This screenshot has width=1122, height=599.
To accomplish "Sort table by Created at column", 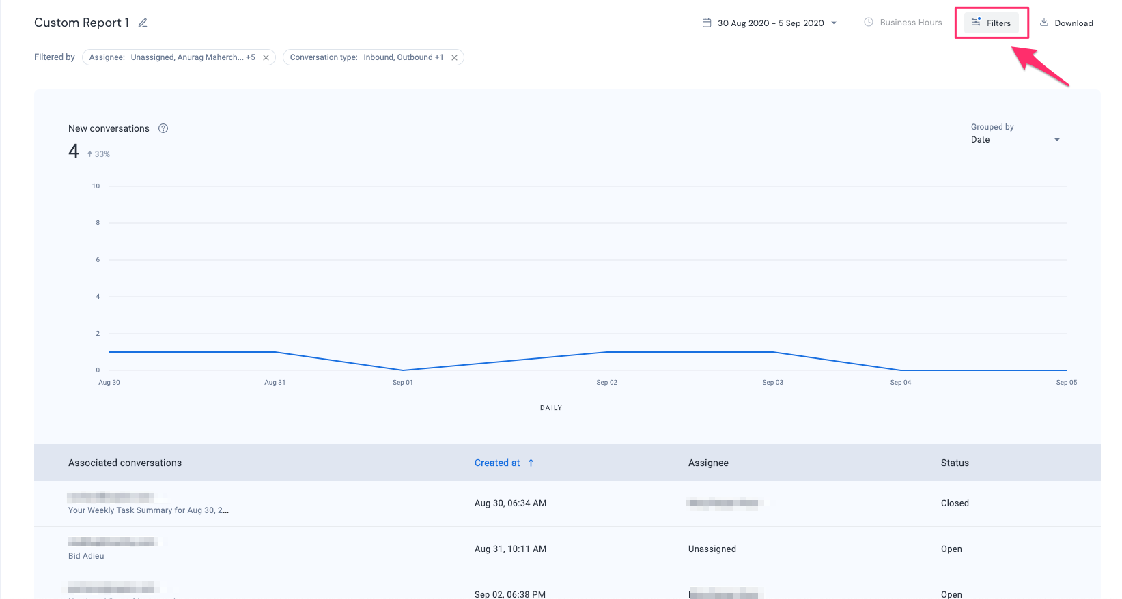I will tap(497, 463).
